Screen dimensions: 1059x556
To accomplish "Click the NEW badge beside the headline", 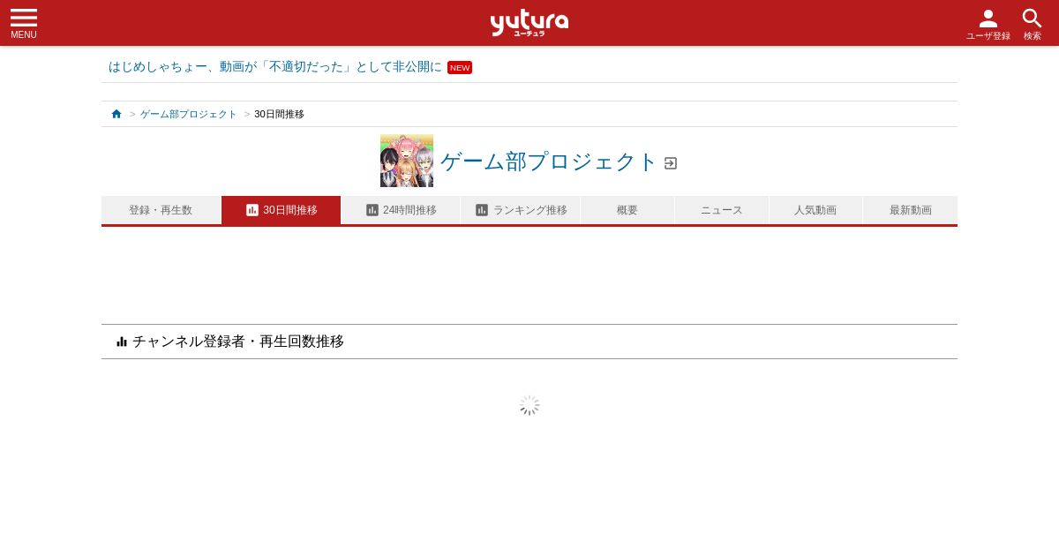I will 460,68.
